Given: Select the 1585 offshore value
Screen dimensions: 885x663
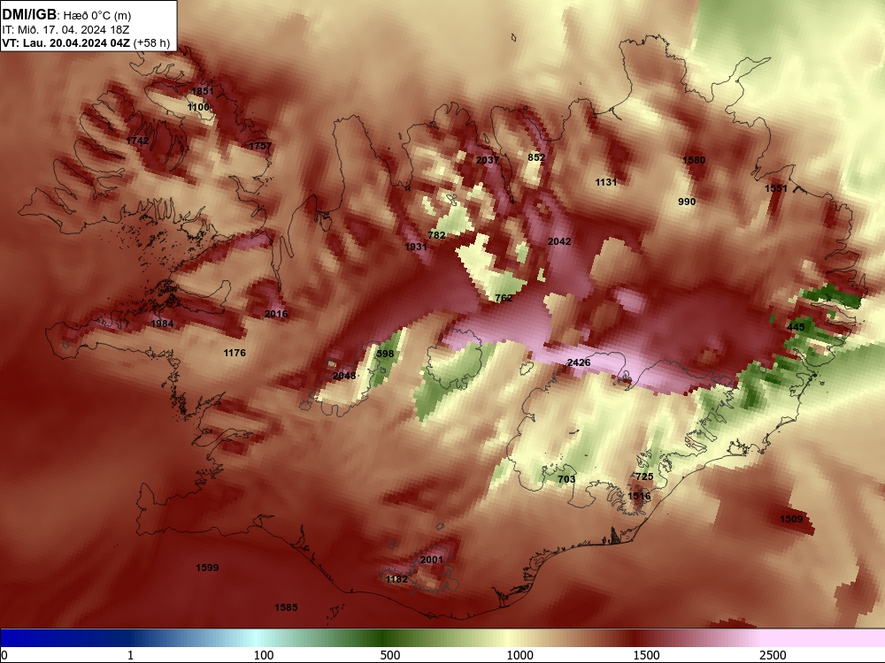Looking at the screenshot, I should 286,608.
